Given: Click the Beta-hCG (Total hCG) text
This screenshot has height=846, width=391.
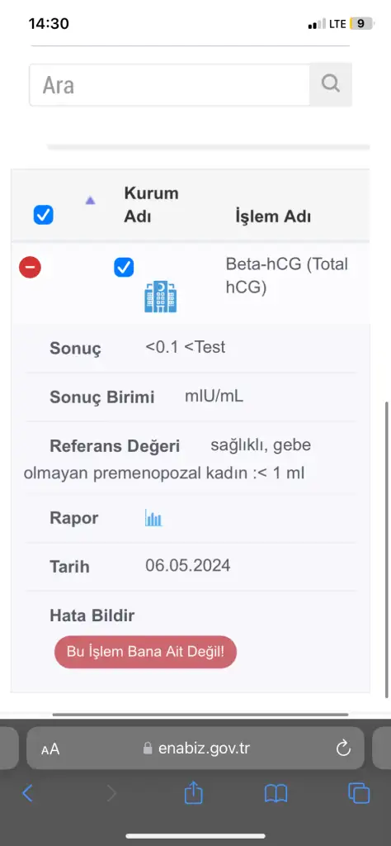Looking at the screenshot, I should [x=286, y=276].
